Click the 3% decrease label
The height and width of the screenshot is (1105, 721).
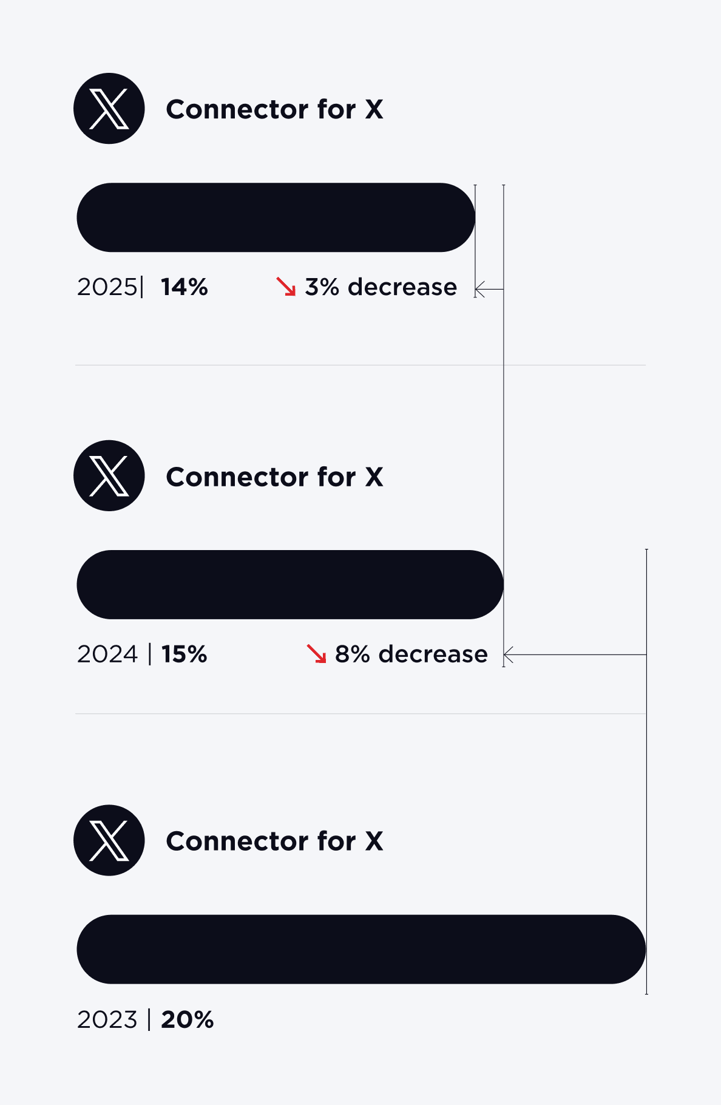(x=381, y=287)
